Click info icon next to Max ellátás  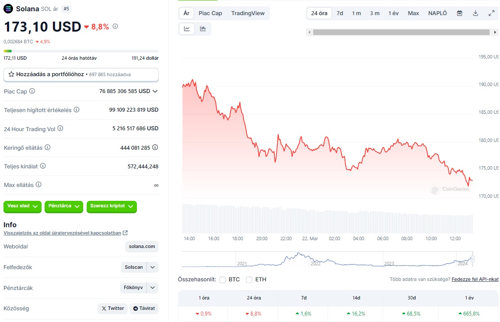(x=39, y=185)
